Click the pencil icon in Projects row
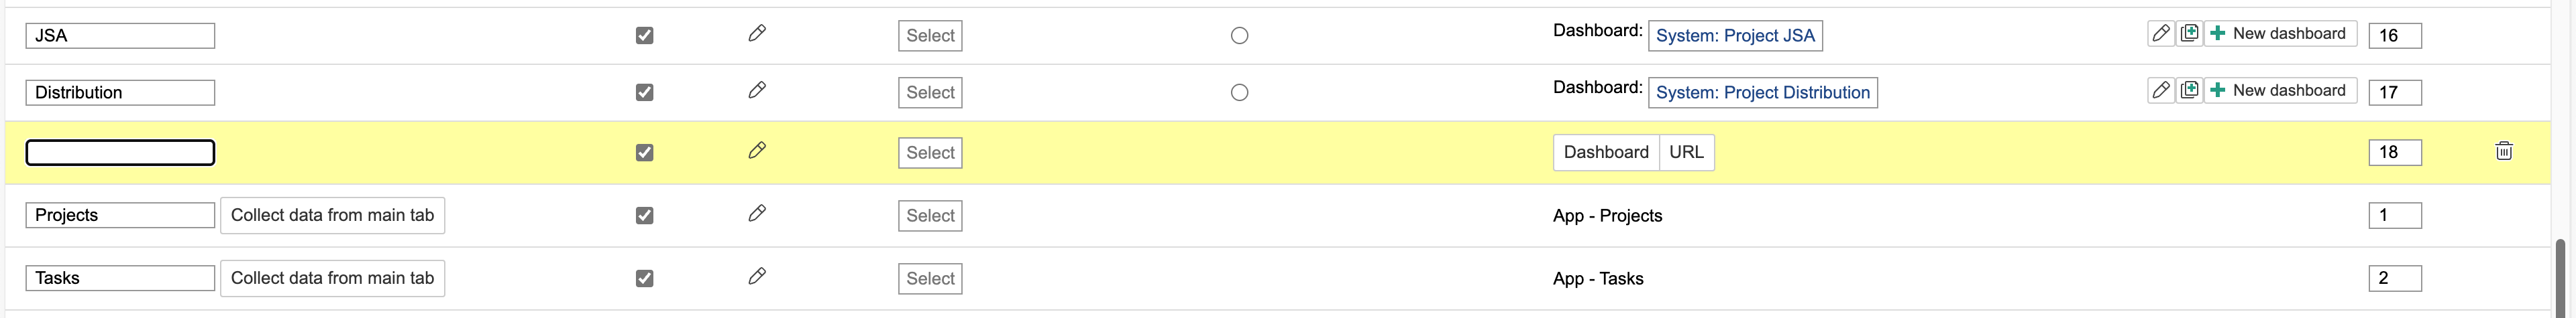 [x=757, y=214]
